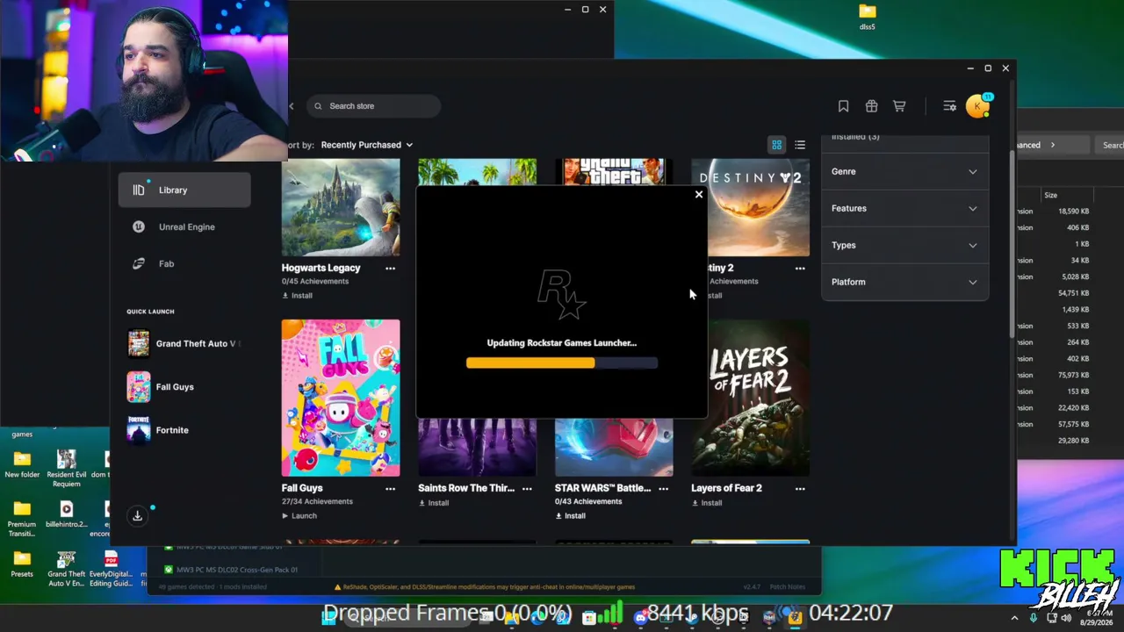Open options menu for Destiny 2

click(x=800, y=268)
